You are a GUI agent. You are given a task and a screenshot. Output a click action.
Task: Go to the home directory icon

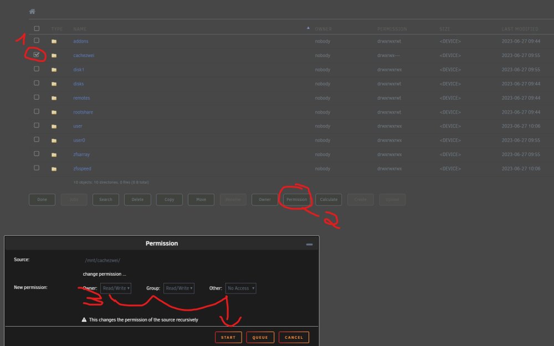32,11
